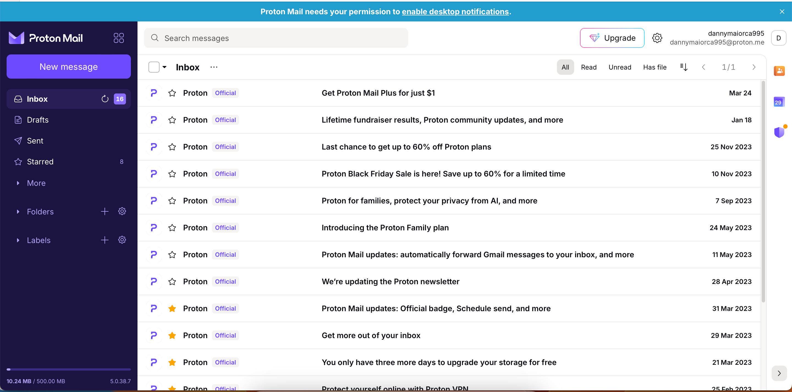Screen dimensions: 792x392
Task: Click the starred email gold star icon
Action: tap(172, 308)
